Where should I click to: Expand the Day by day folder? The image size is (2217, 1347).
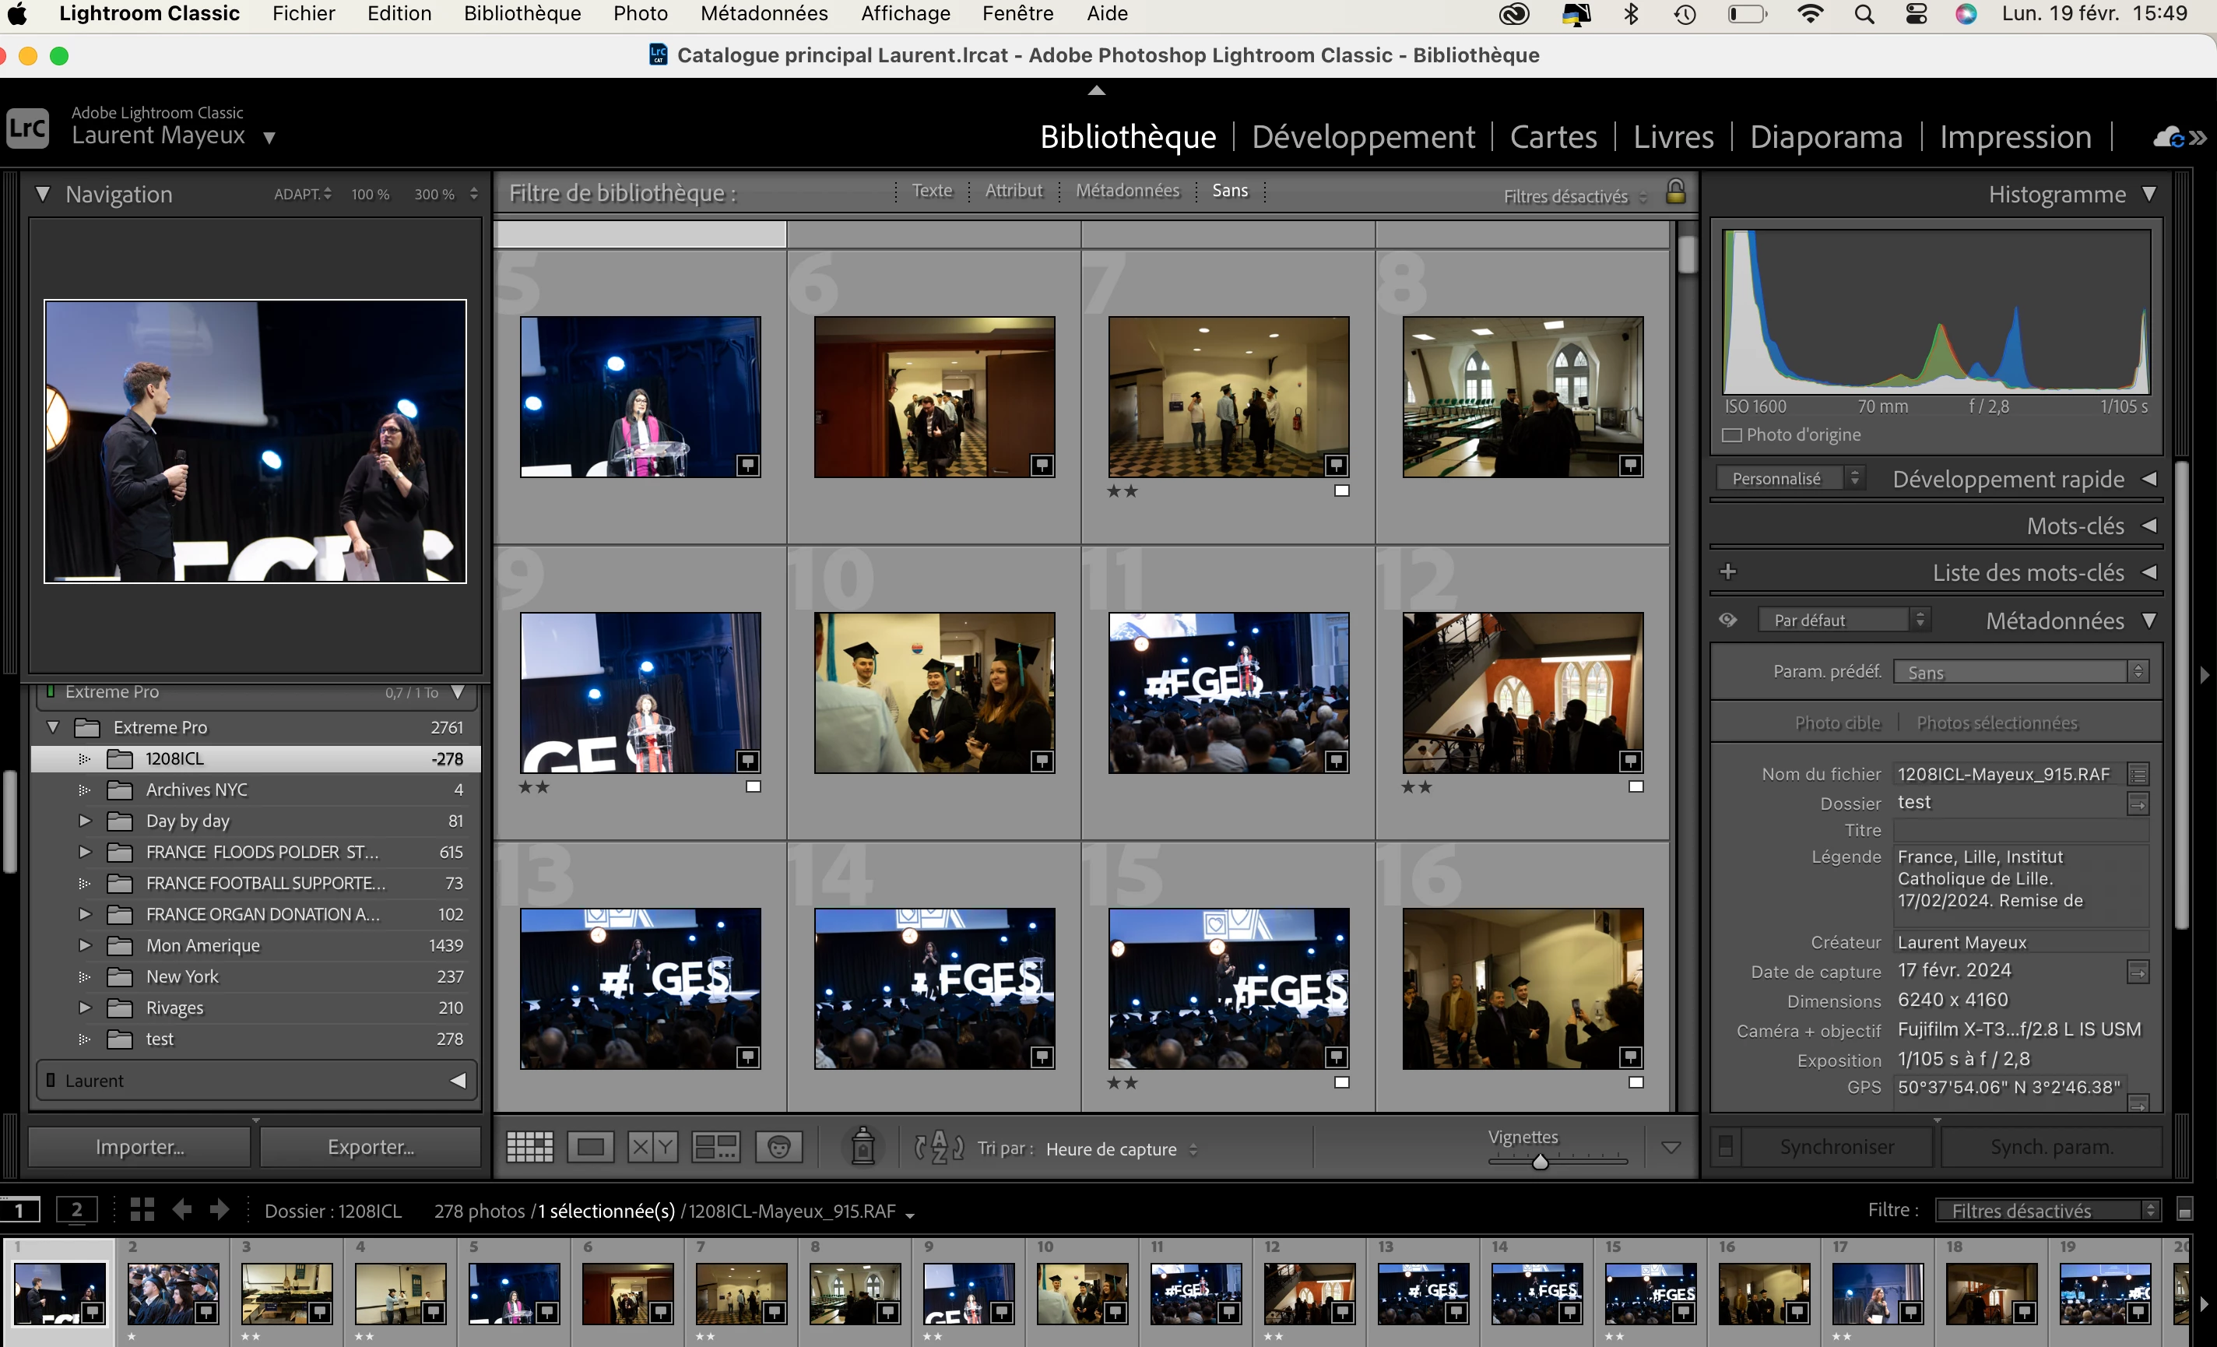[x=85, y=821]
